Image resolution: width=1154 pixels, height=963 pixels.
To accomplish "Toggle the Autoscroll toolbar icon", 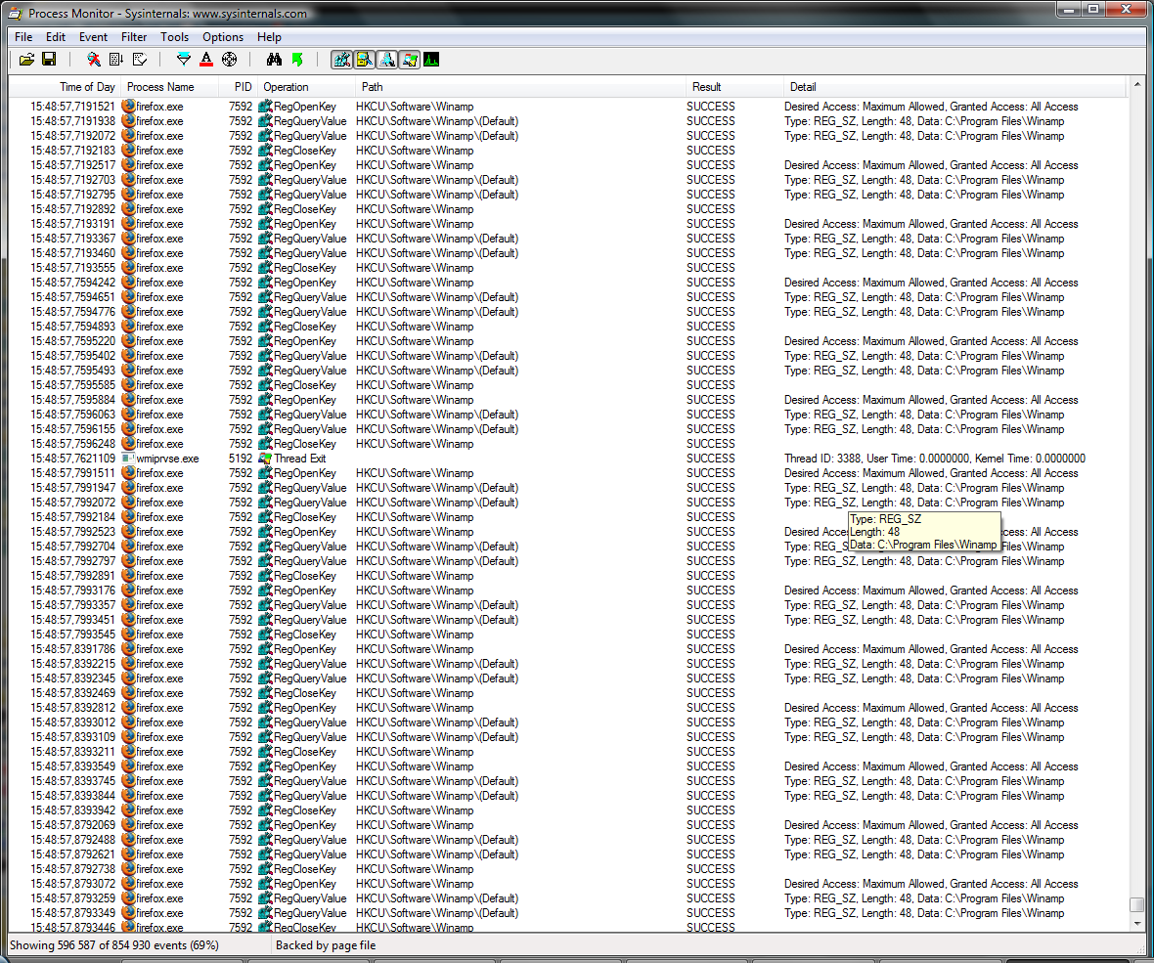I will (116, 60).
